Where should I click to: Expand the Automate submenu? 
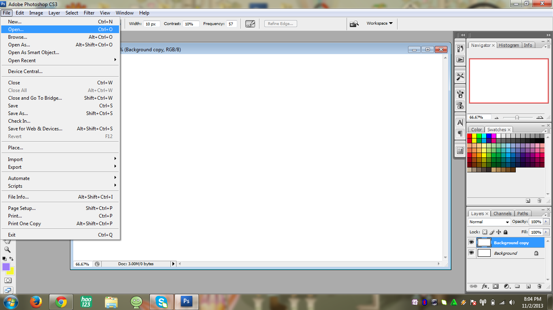pyautogui.click(x=61, y=178)
